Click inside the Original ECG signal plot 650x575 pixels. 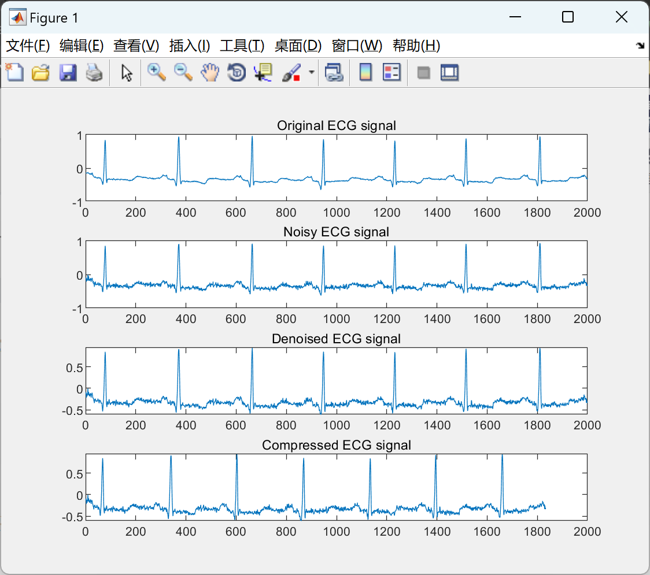[336, 168]
